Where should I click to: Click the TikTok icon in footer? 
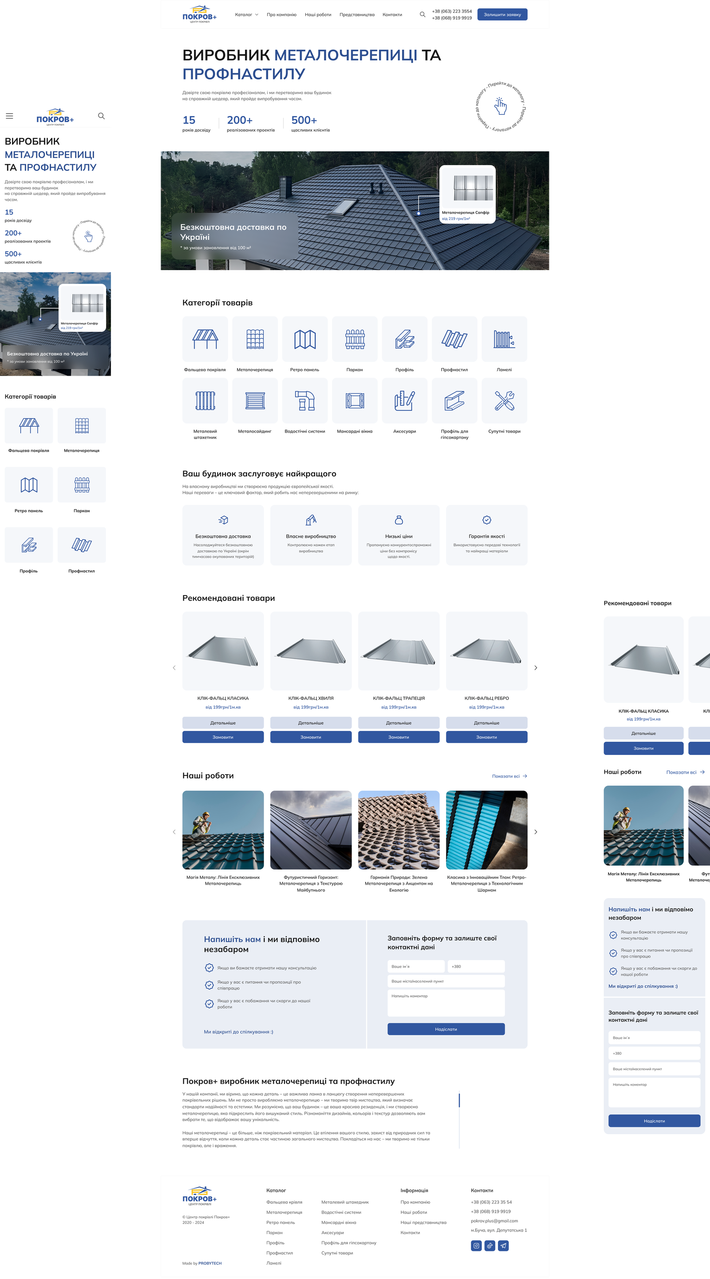tap(490, 1245)
